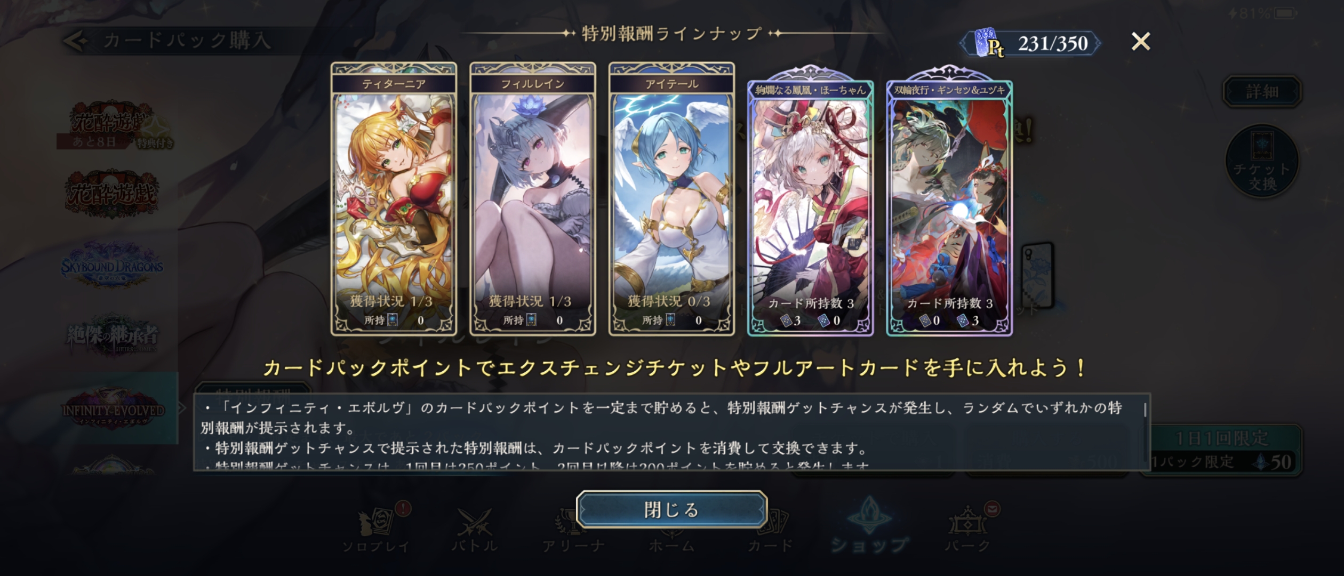Select the Skybound Dragons card pack

111,266
